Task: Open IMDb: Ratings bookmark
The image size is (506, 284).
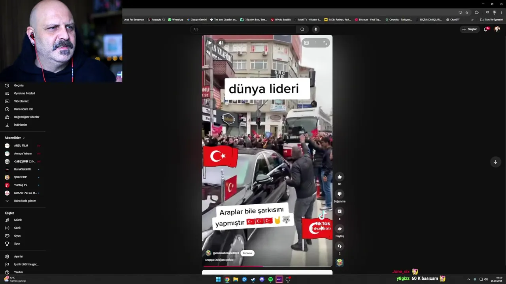Action: click(337, 20)
